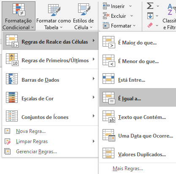Choose É Igual a... rule

138,97
